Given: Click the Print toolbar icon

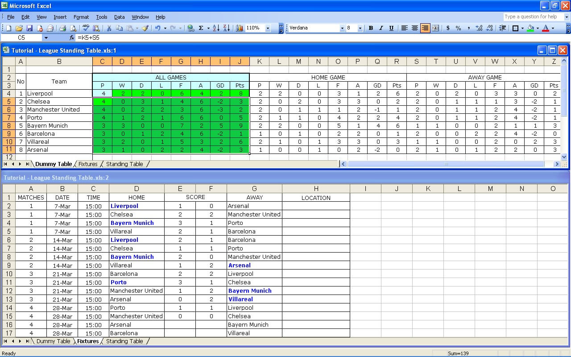Looking at the screenshot, I should click(62, 28).
